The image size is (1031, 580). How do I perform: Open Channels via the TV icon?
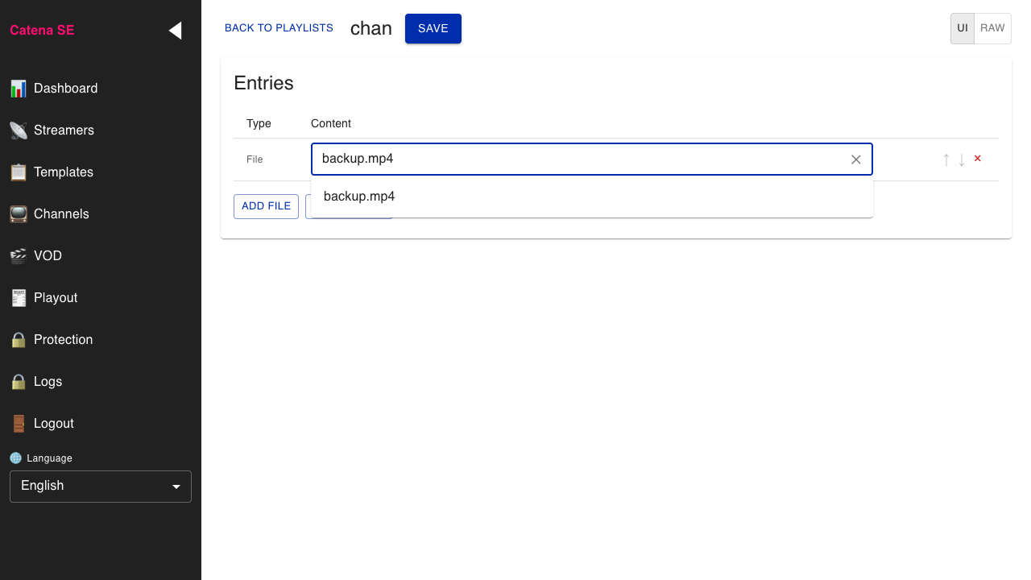coord(19,214)
